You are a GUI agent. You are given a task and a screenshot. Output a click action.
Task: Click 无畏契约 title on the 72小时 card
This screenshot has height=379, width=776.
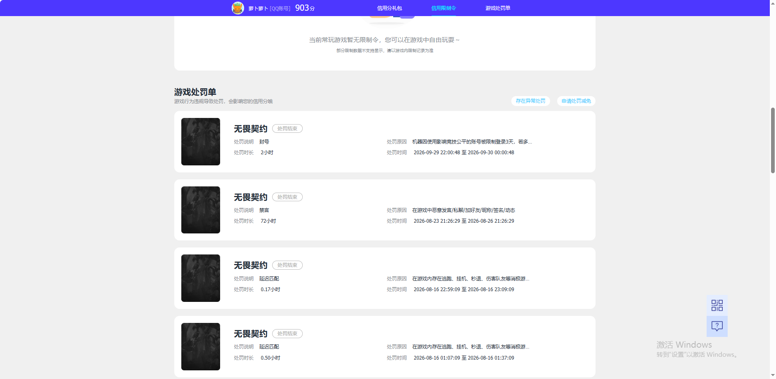[x=251, y=197]
